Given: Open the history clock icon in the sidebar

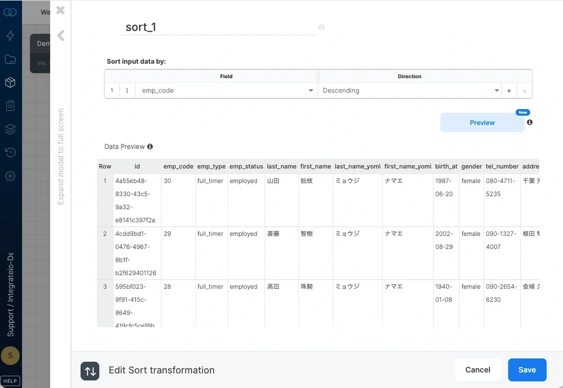Looking at the screenshot, I should click(10, 152).
